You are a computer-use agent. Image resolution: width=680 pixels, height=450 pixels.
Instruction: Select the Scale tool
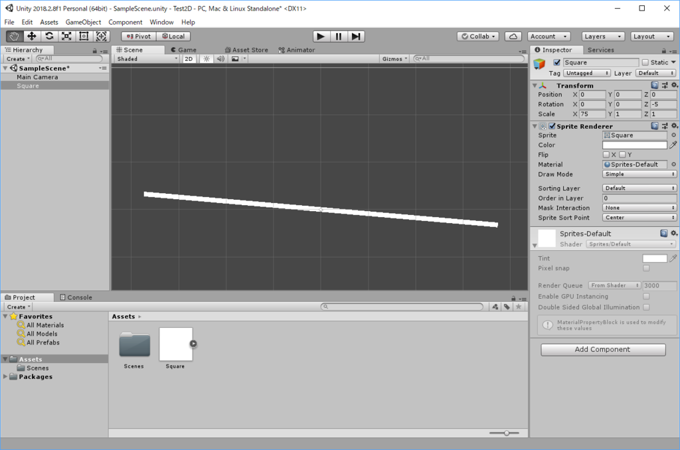[66, 37]
